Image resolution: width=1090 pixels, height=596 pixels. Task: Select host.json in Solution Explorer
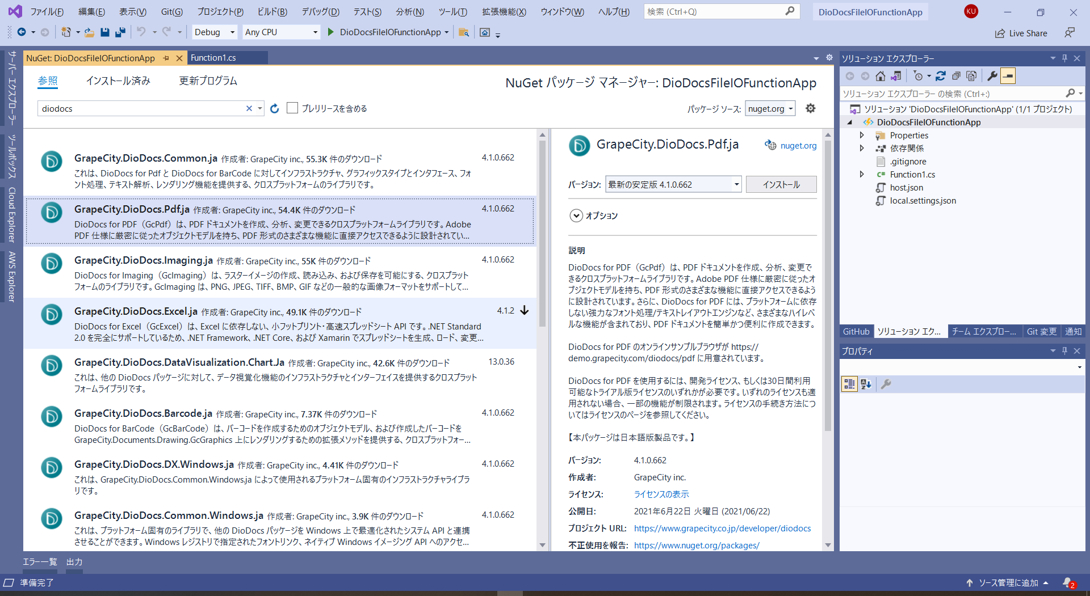[907, 188]
